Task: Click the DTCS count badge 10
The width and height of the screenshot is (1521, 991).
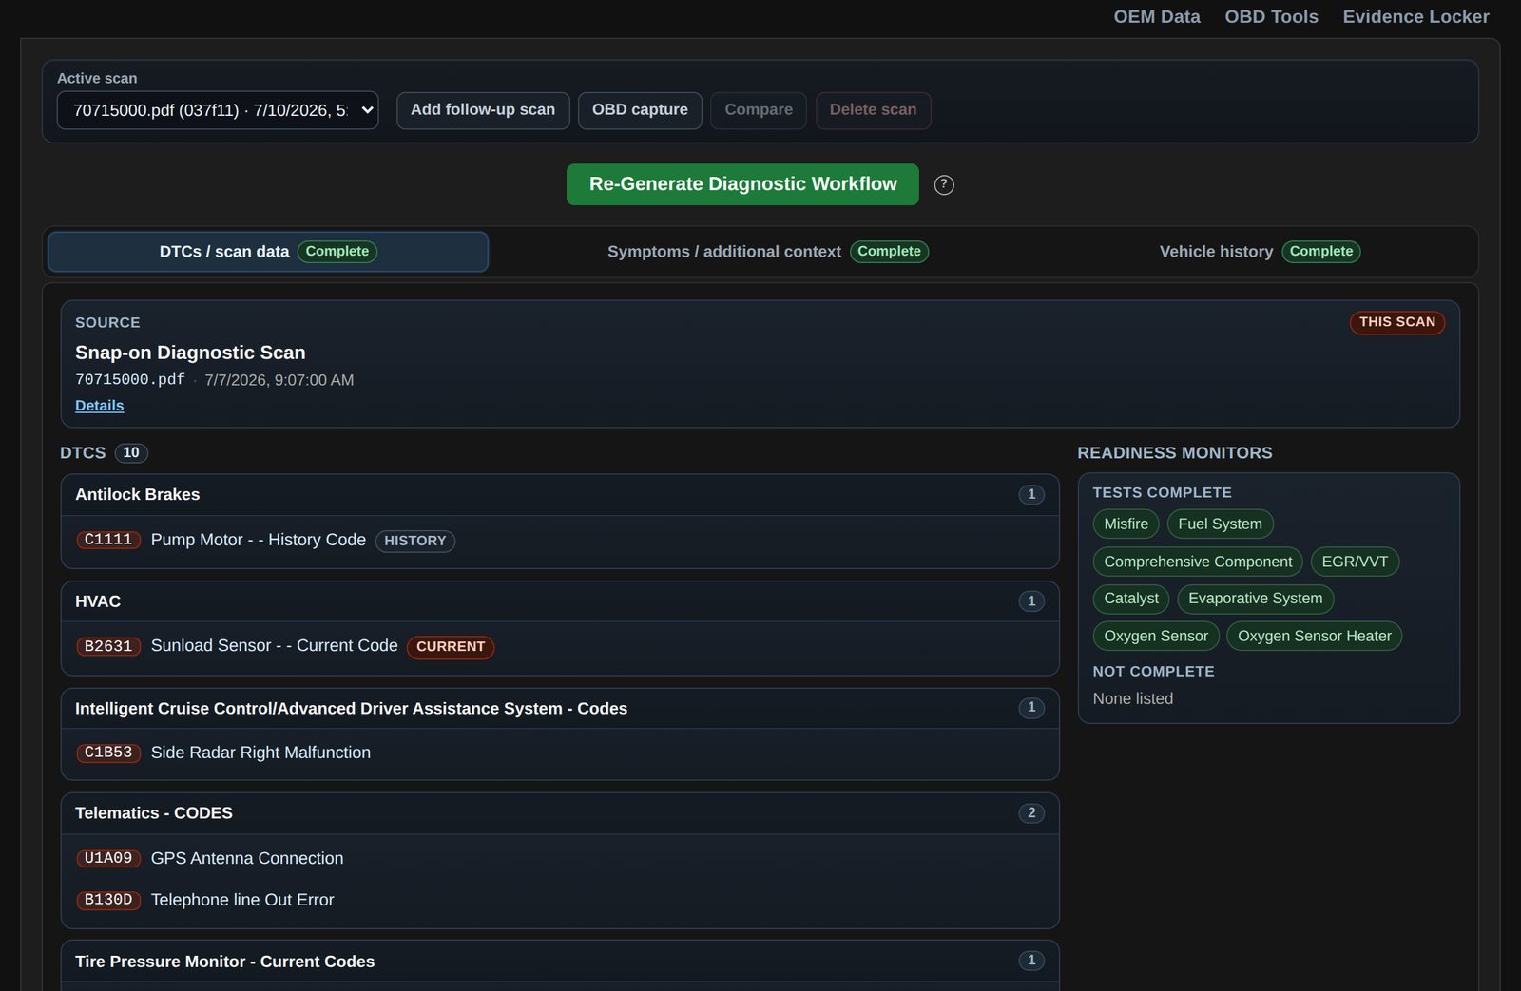Action: click(x=131, y=453)
